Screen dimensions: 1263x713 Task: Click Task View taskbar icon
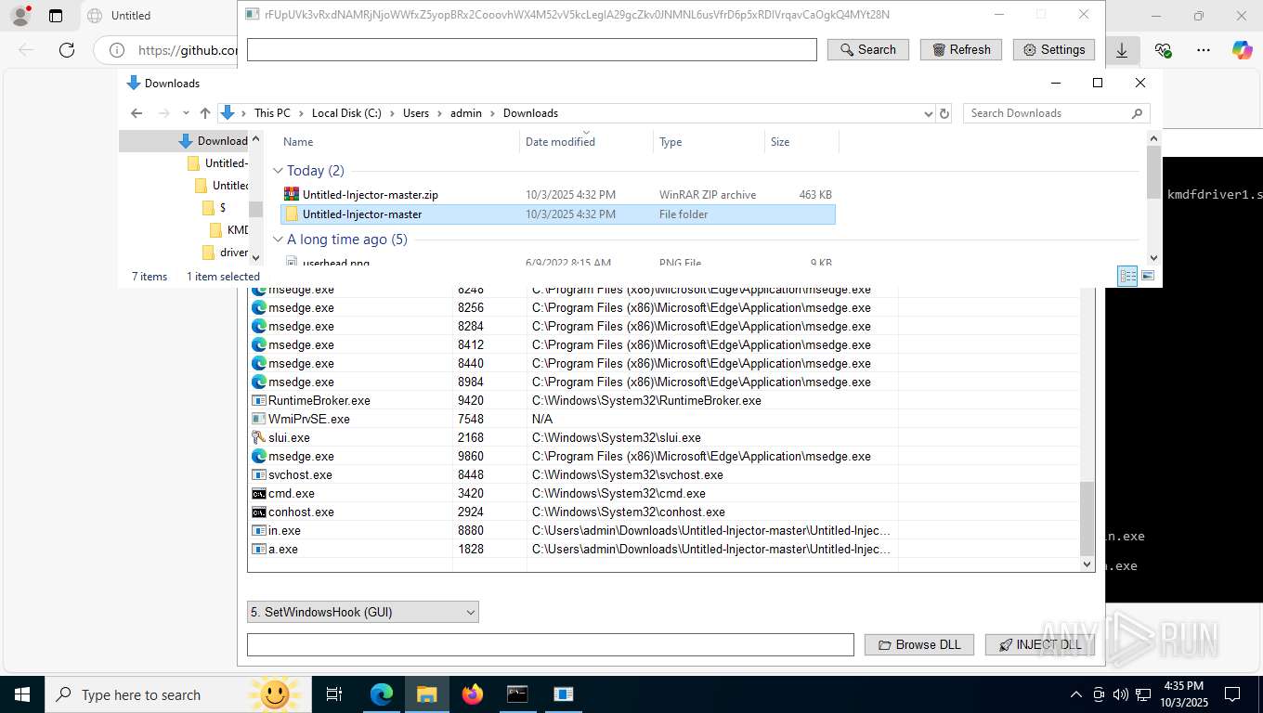tap(334, 694)
